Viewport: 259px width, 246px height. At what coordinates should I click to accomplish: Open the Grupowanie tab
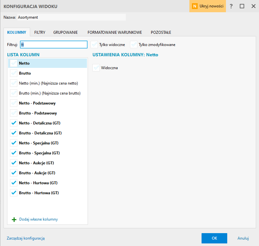tap(65, 32)
